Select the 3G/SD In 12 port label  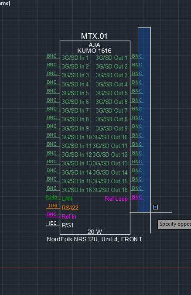click(77, 154)
